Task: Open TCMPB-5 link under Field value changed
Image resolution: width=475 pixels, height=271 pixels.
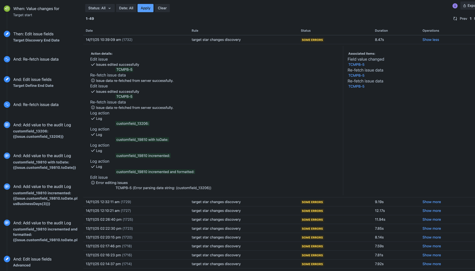Action: [x=356, y=65]
